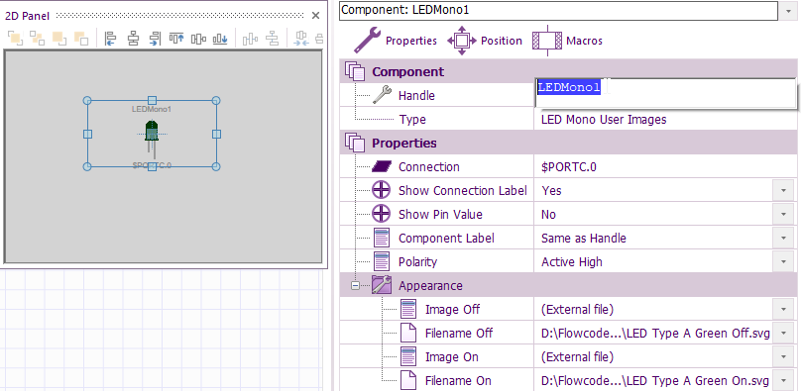The image size is (801, 391).
Task: Click the Connection value $PORTC.0
Action: (569, 166)
